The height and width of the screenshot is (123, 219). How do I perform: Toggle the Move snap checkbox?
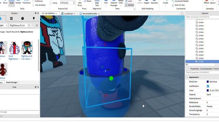tap(51, 3)
